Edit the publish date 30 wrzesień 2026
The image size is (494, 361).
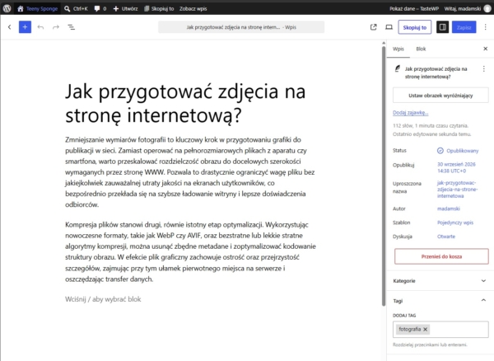(x=456, y=167)
